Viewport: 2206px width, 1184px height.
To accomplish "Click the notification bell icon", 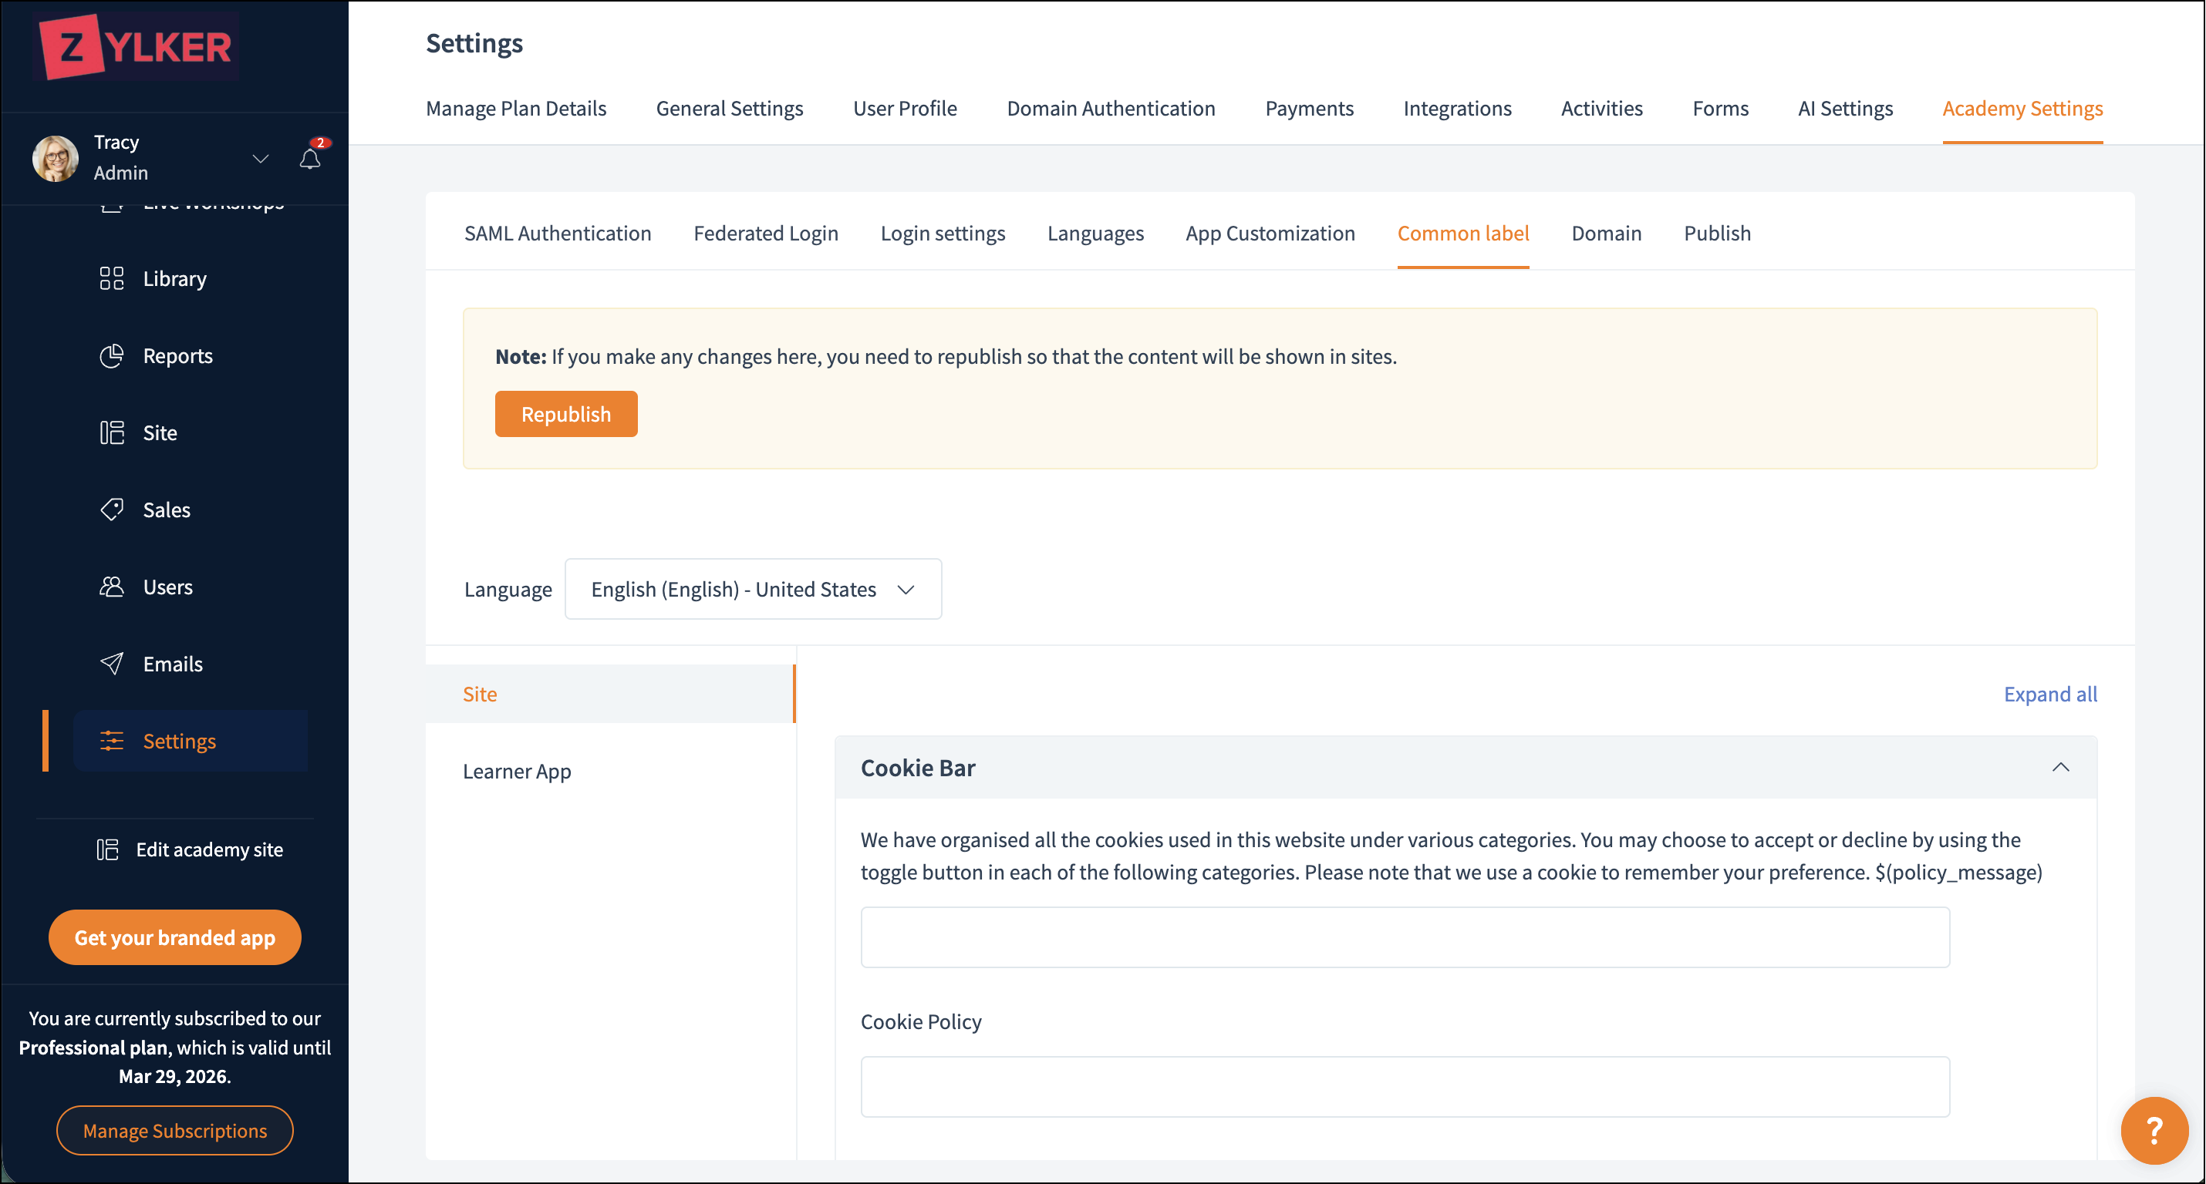I will click(x=310, y=158).
